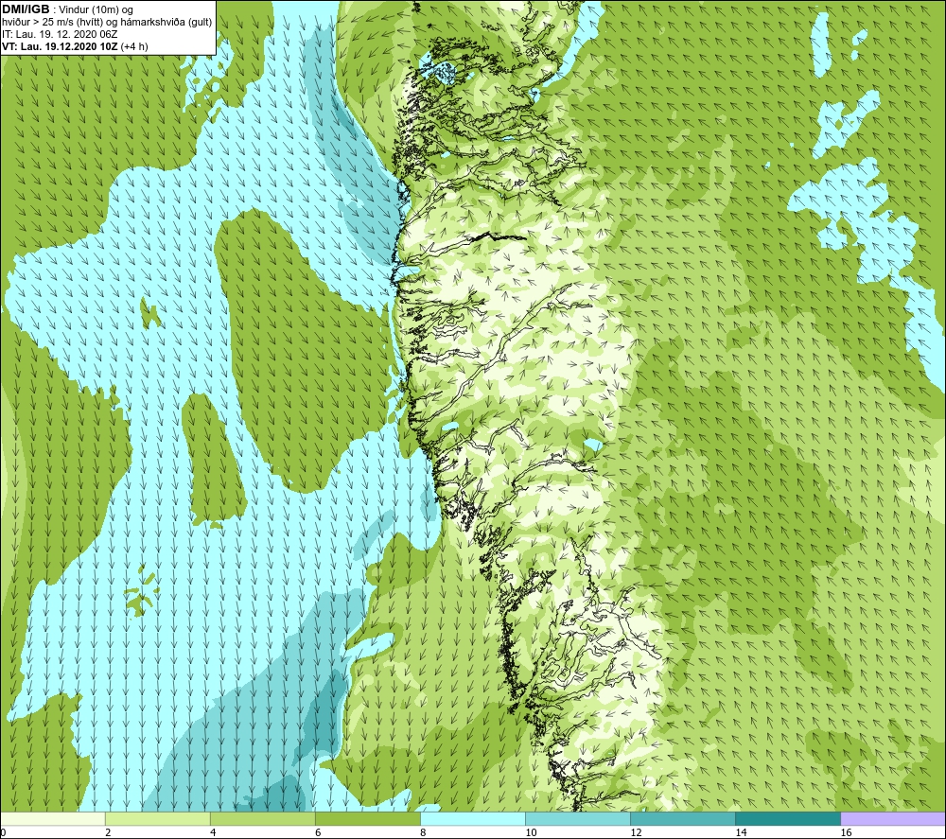Click the 8–10 m/s light cyan swatch
The width and height of the screenshot is (946, 839).
point(473,818)
